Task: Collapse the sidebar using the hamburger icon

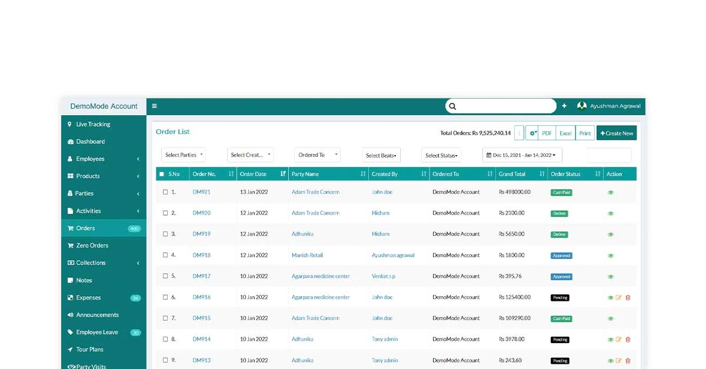Action: coord(154,106)
